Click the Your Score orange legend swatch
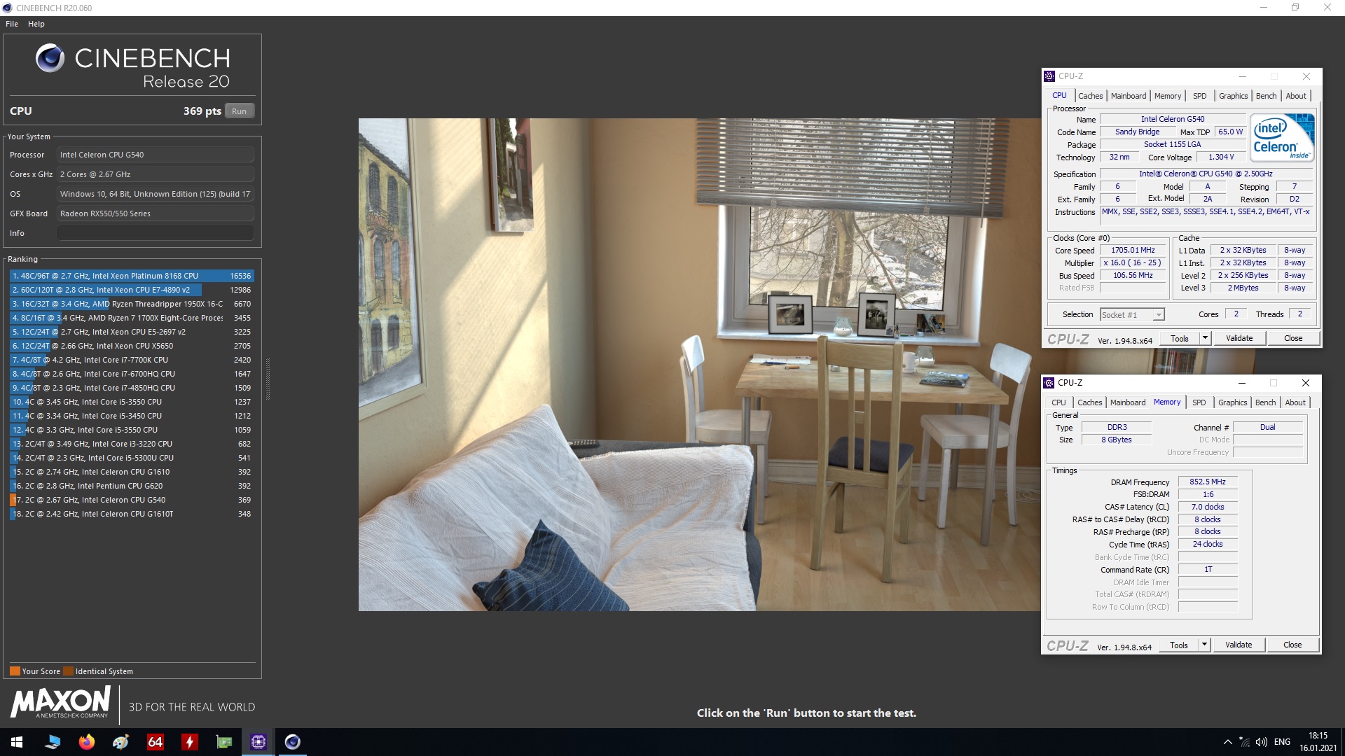1345x756 pixels. (15, 671)
